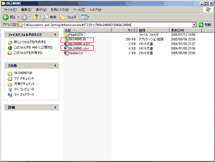Expand the 詳細 panel
This screenshot has width=215, height=162.
55,107
